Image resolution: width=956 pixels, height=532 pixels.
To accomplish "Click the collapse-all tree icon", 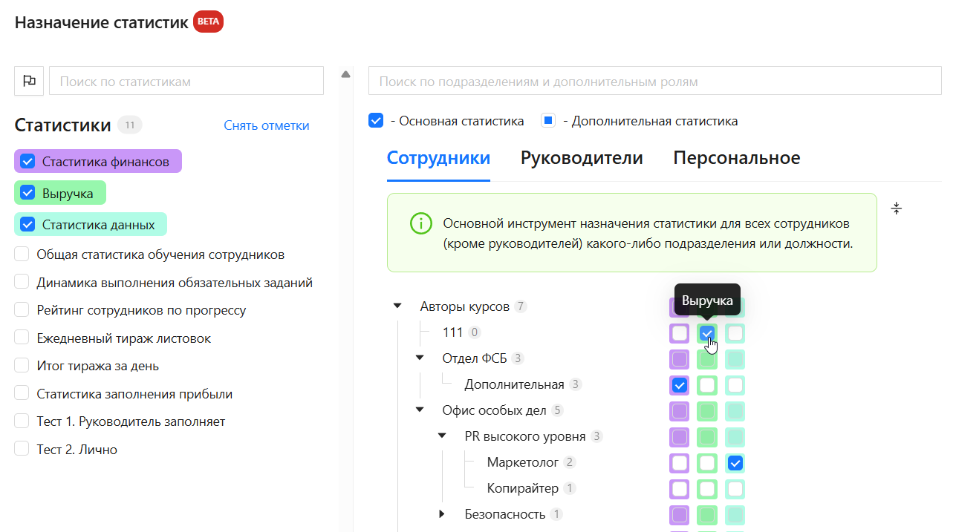I will point(897,208).
